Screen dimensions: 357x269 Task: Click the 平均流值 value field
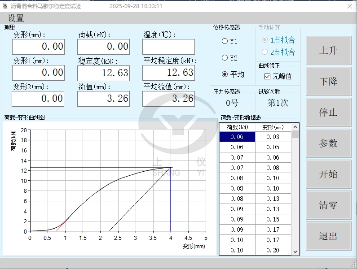pyautogui.click(x=169, y=99)
